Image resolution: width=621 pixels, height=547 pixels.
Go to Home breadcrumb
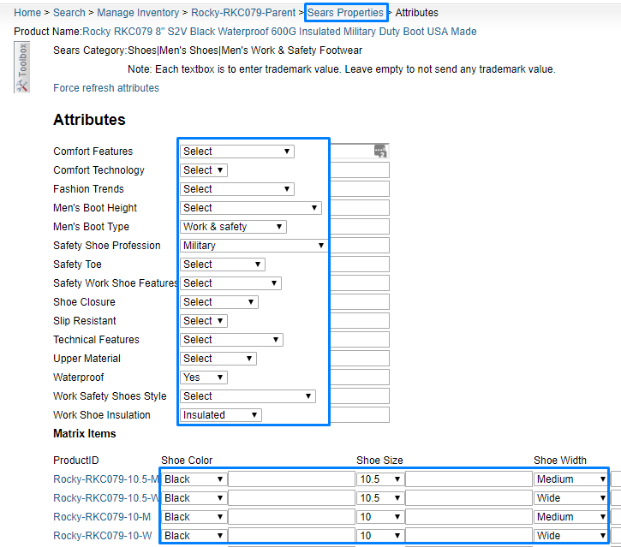click(27, 13)
